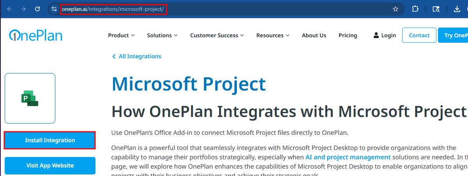Image resolution: width=468 pixels, height=176 pixels.
Task: Follow the All Integrations back link
Action: pyautogui.click(x=136, y=56)
